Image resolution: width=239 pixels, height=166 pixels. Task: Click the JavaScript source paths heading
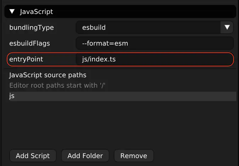click(48, 75)
